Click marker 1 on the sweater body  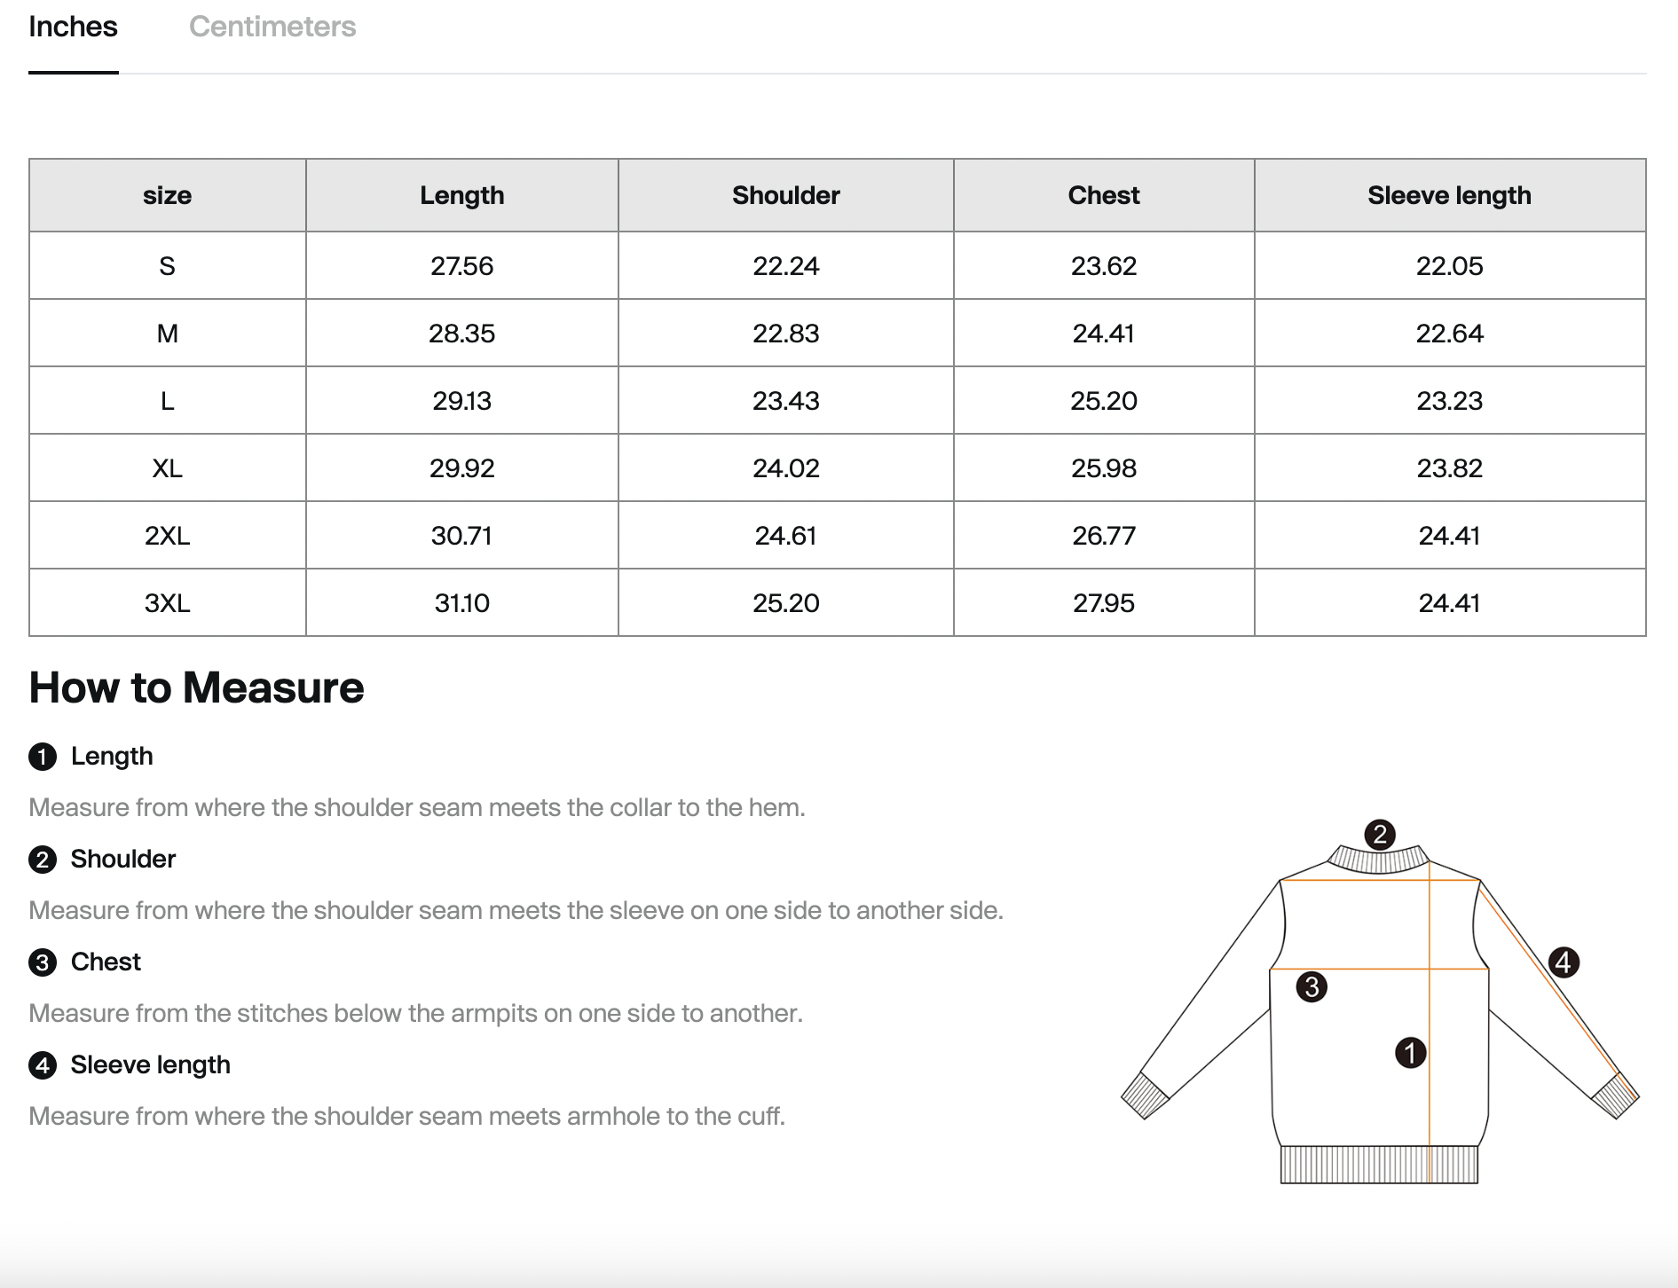pos(1410,1053)
